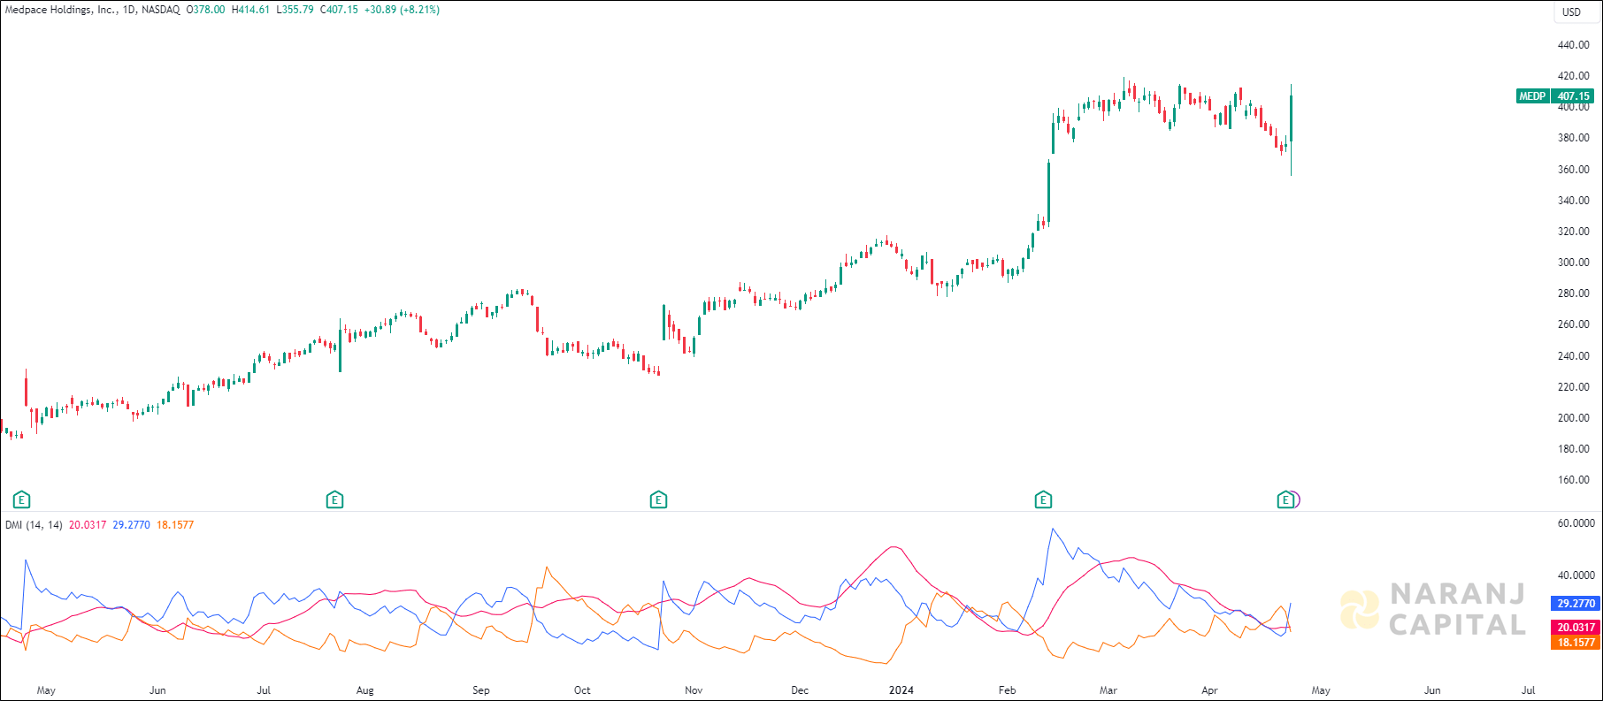The image size is (1603, 701).
Task: Click the late October 2023 earnings icon
Action: pos(658,500)
